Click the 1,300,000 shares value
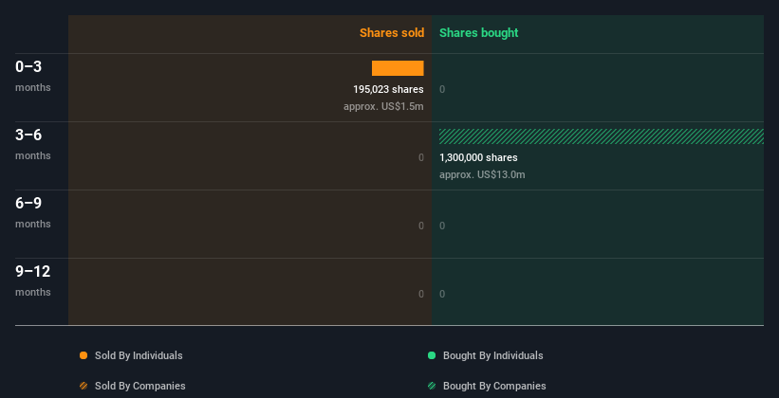This screenshot has width=779, height=398. pyautogui.click(x=478, y=157)
